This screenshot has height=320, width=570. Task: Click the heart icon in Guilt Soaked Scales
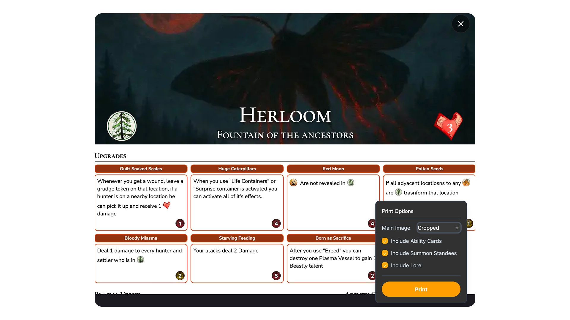pyautogui.click(x=167, y=205)
